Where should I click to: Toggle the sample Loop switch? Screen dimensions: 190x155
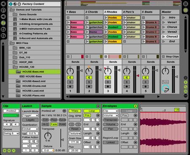tap(92, 111)
